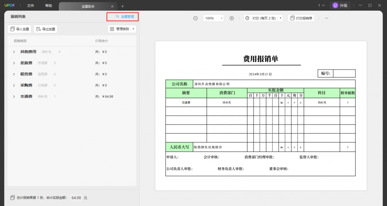
Task: Expand the 交通费 category row
Action: pyautogui.click(x=14, y=97)
